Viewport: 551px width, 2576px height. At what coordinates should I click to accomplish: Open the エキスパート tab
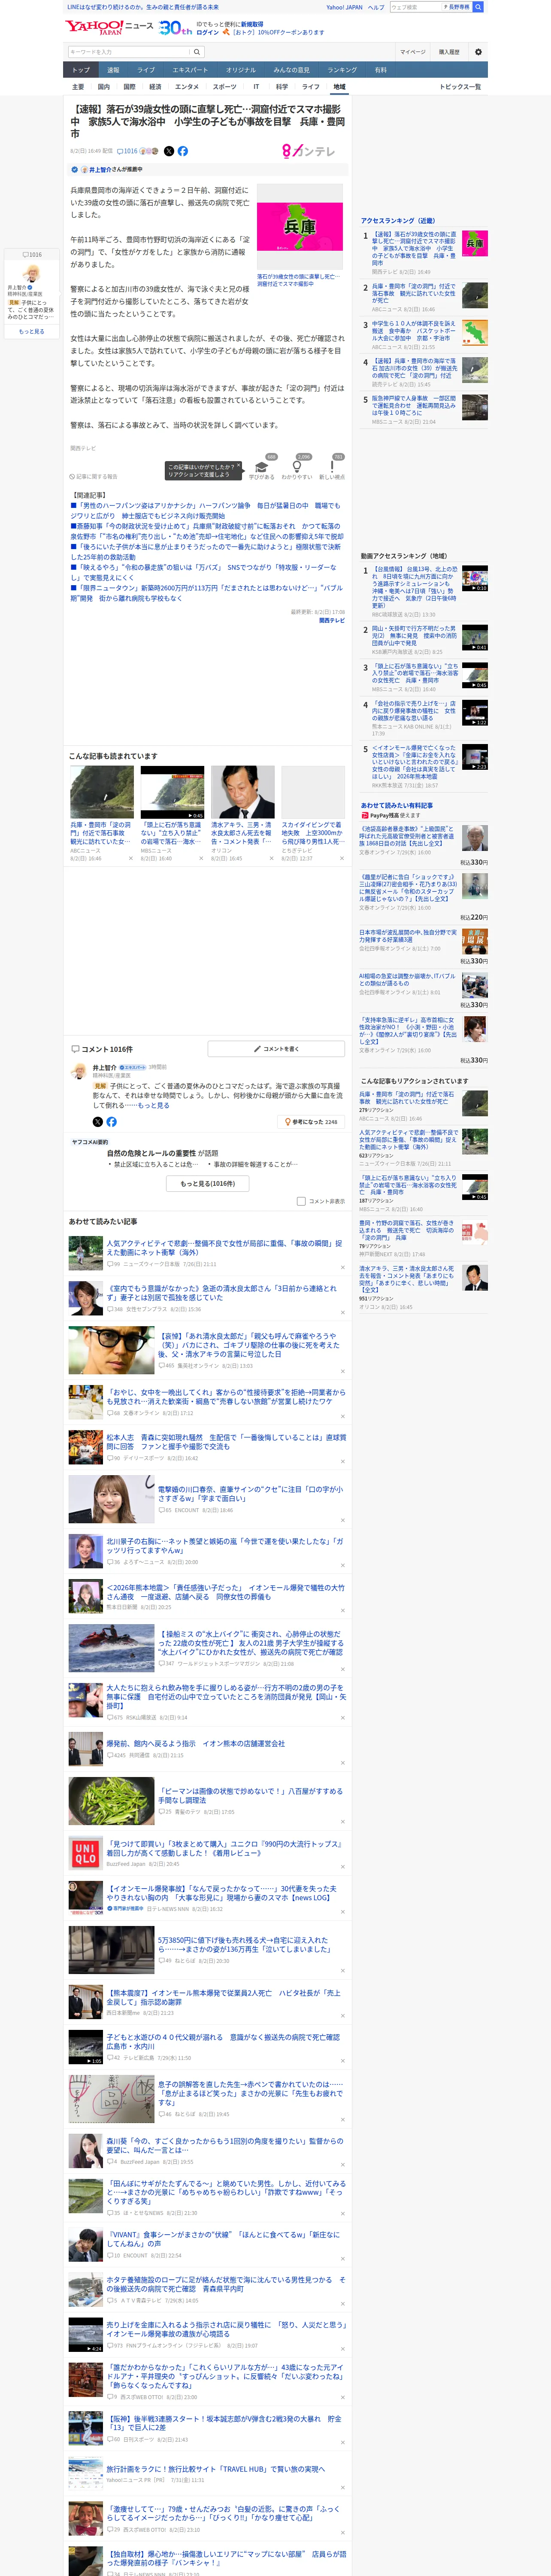[190, 70]
